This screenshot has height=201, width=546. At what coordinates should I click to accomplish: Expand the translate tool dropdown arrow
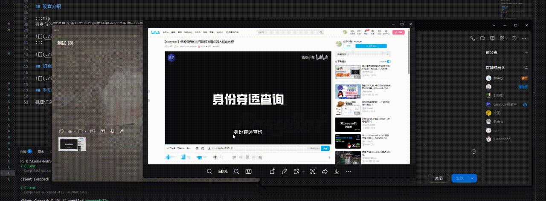tap(304, 172)
